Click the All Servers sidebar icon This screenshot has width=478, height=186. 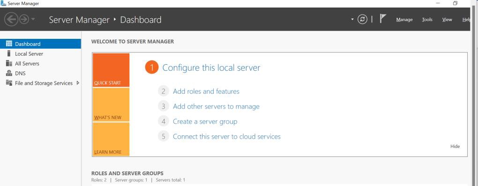(9, 63)
